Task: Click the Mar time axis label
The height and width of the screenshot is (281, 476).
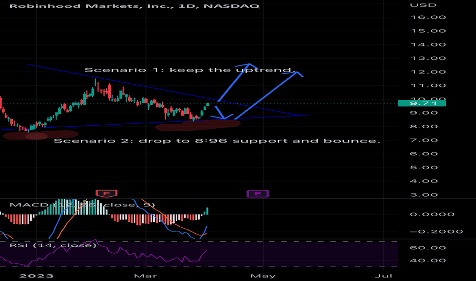Action: (x=146, y=276)
